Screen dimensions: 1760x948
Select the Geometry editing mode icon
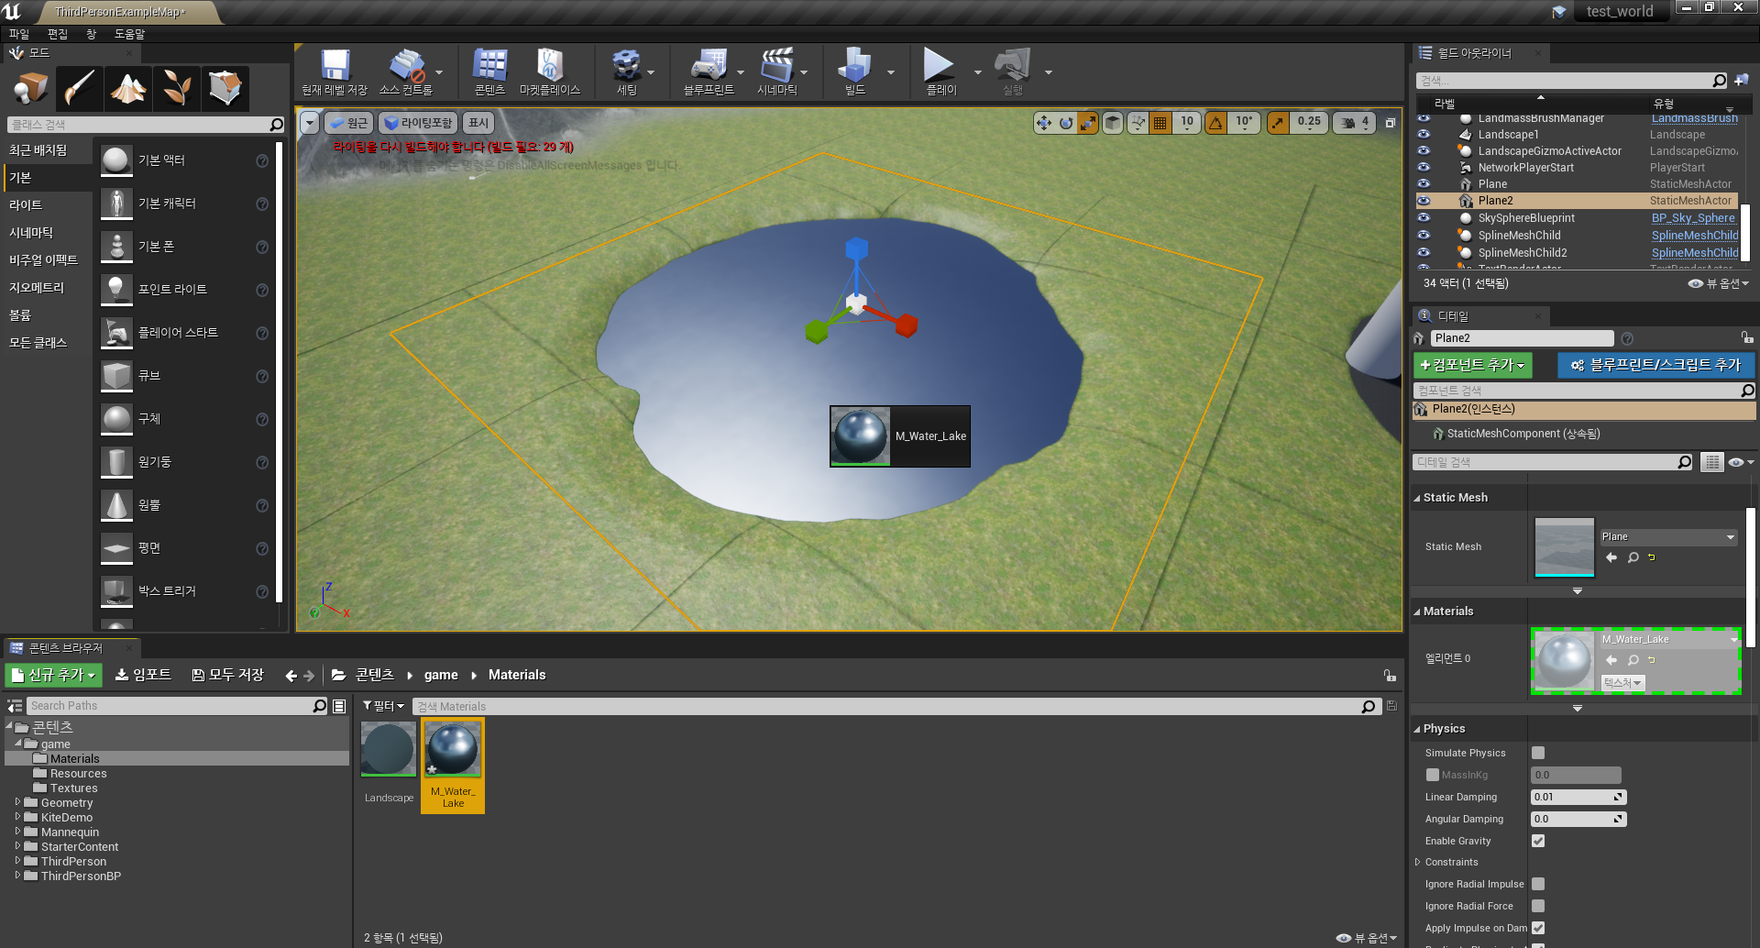[225, 88]
